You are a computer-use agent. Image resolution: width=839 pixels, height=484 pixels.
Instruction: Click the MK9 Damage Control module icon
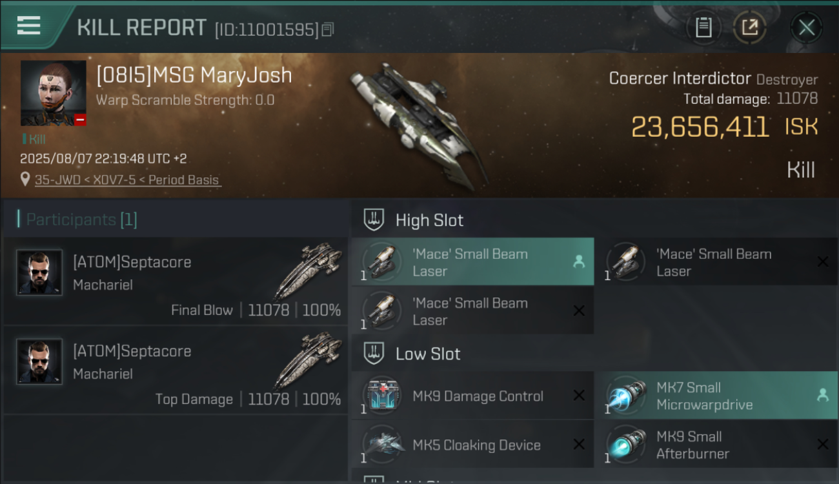[x=382, y=396]
